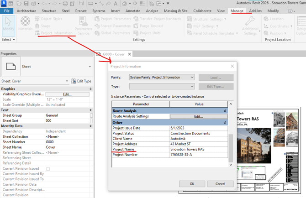306x198 pixels.
Task: Close the G000 - Cover tab
Action: pos(129,54)
